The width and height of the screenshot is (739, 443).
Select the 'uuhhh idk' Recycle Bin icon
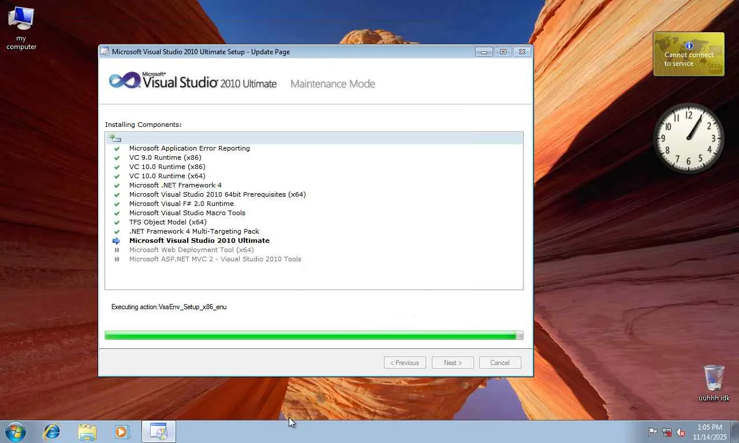click(714, 383)
